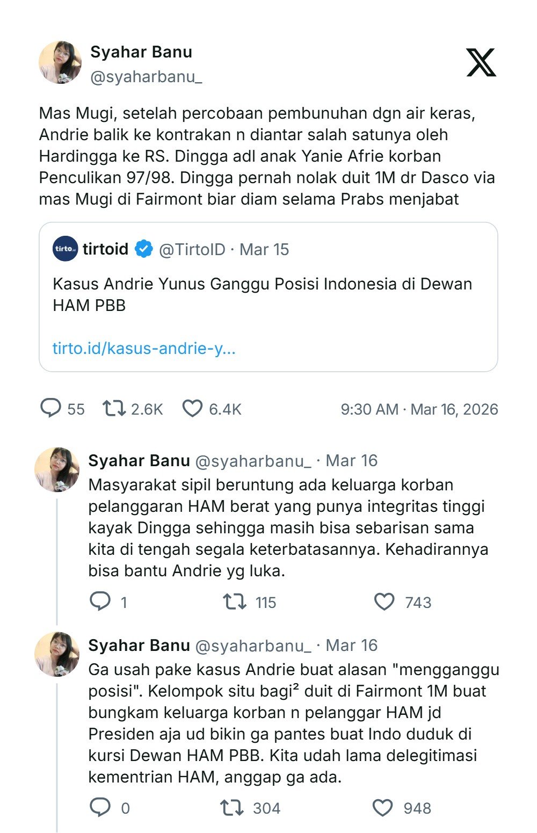
Task: Open the X logo icon
Action: [x=481, y=62]
